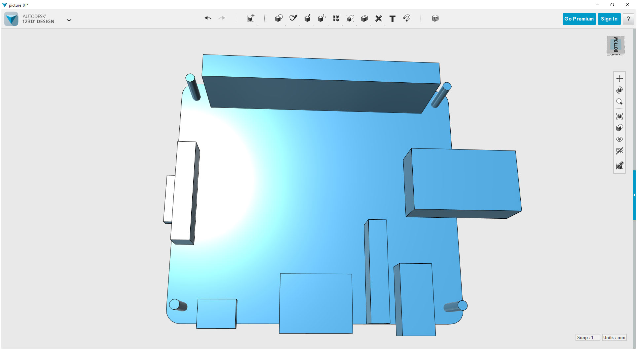637x350 pixels.
Task: Activate the Pan tool in navigation bar
Action: tap(620, 78)
